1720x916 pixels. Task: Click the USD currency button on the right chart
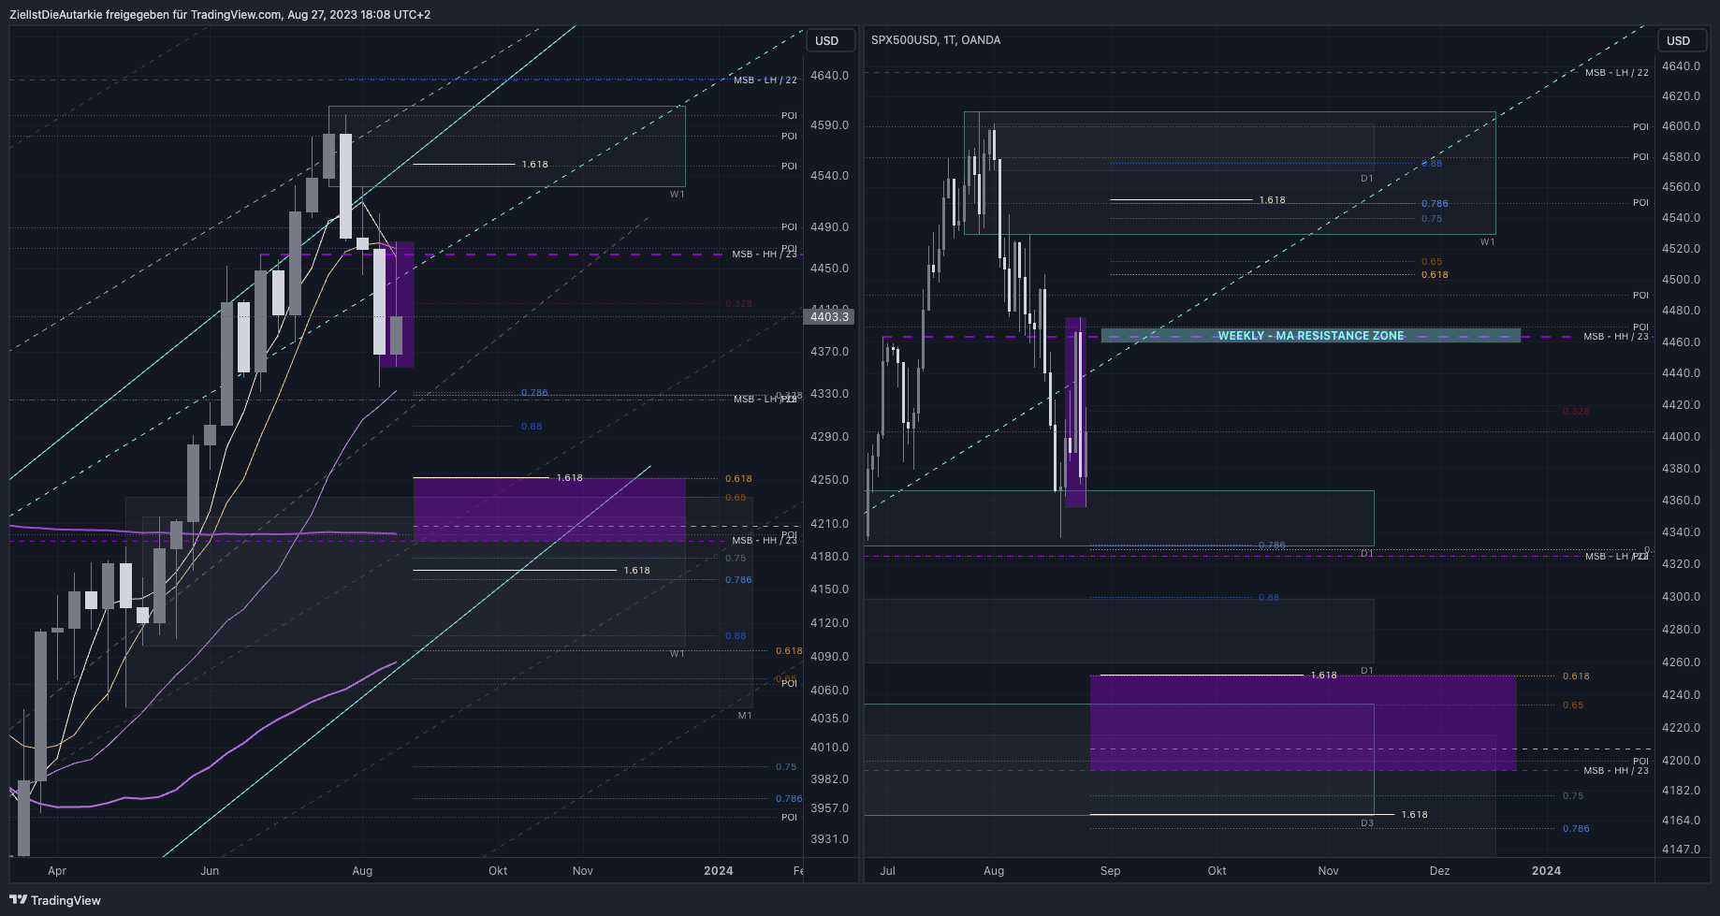[1682, 40]
